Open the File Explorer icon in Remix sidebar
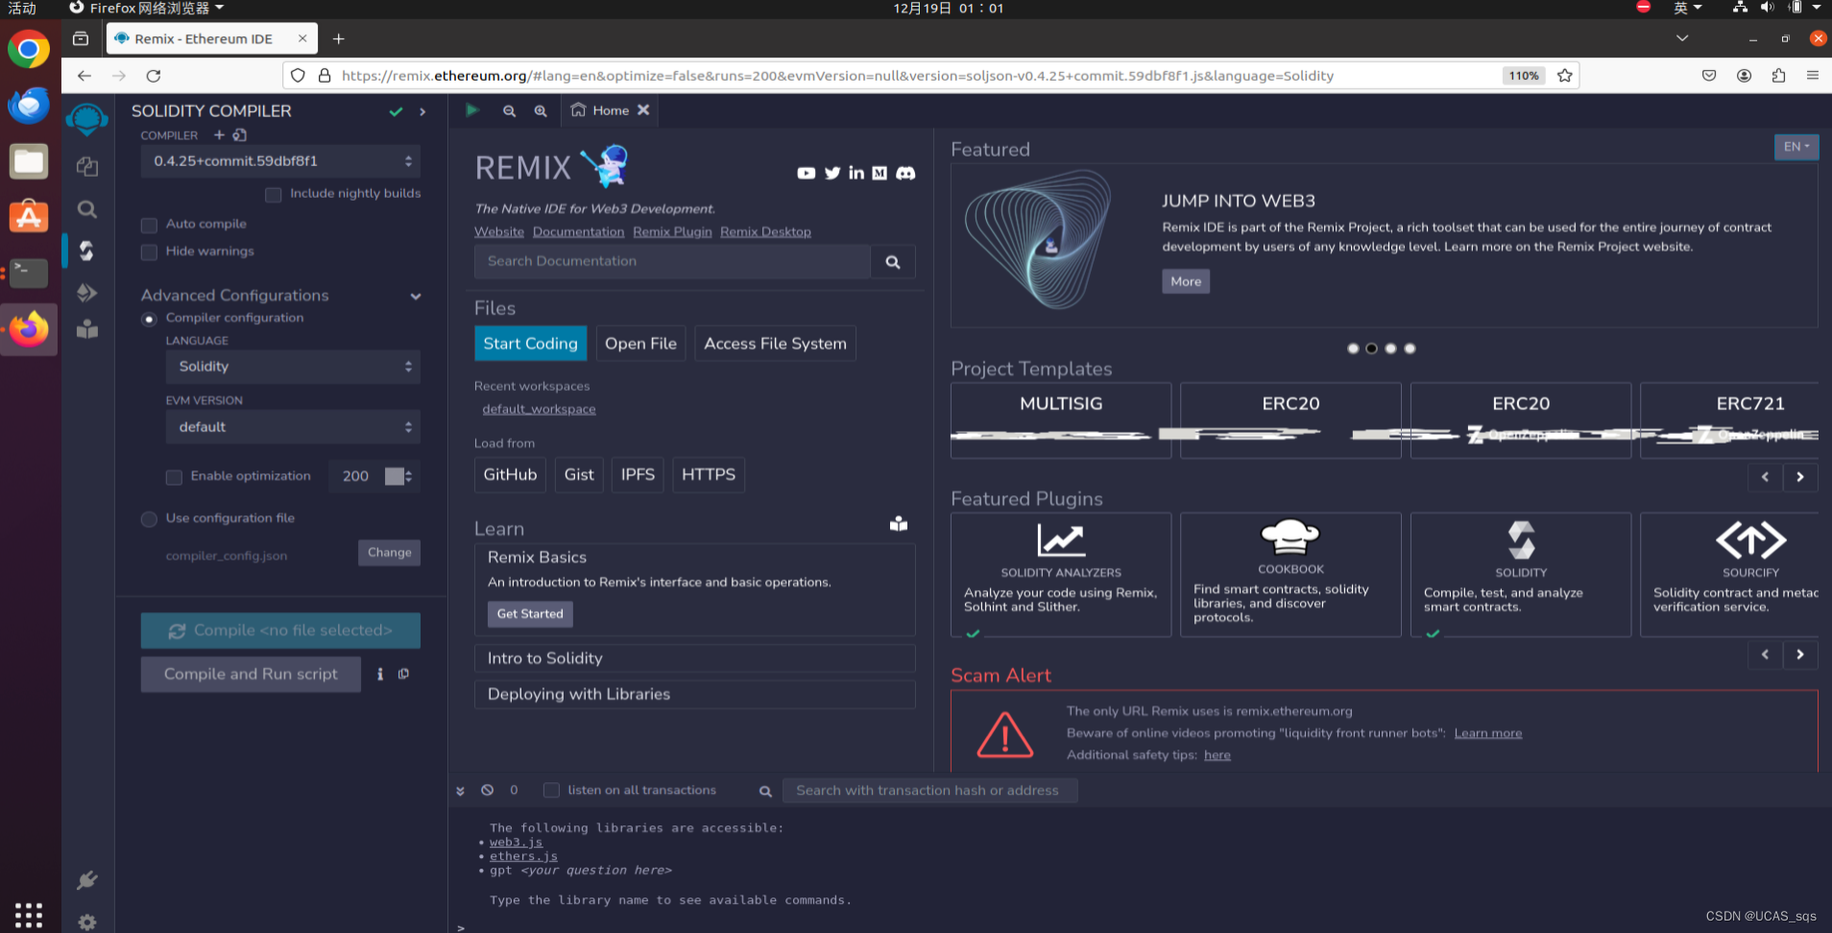This screenshot has height=933, width=1832. coord(87,167)
